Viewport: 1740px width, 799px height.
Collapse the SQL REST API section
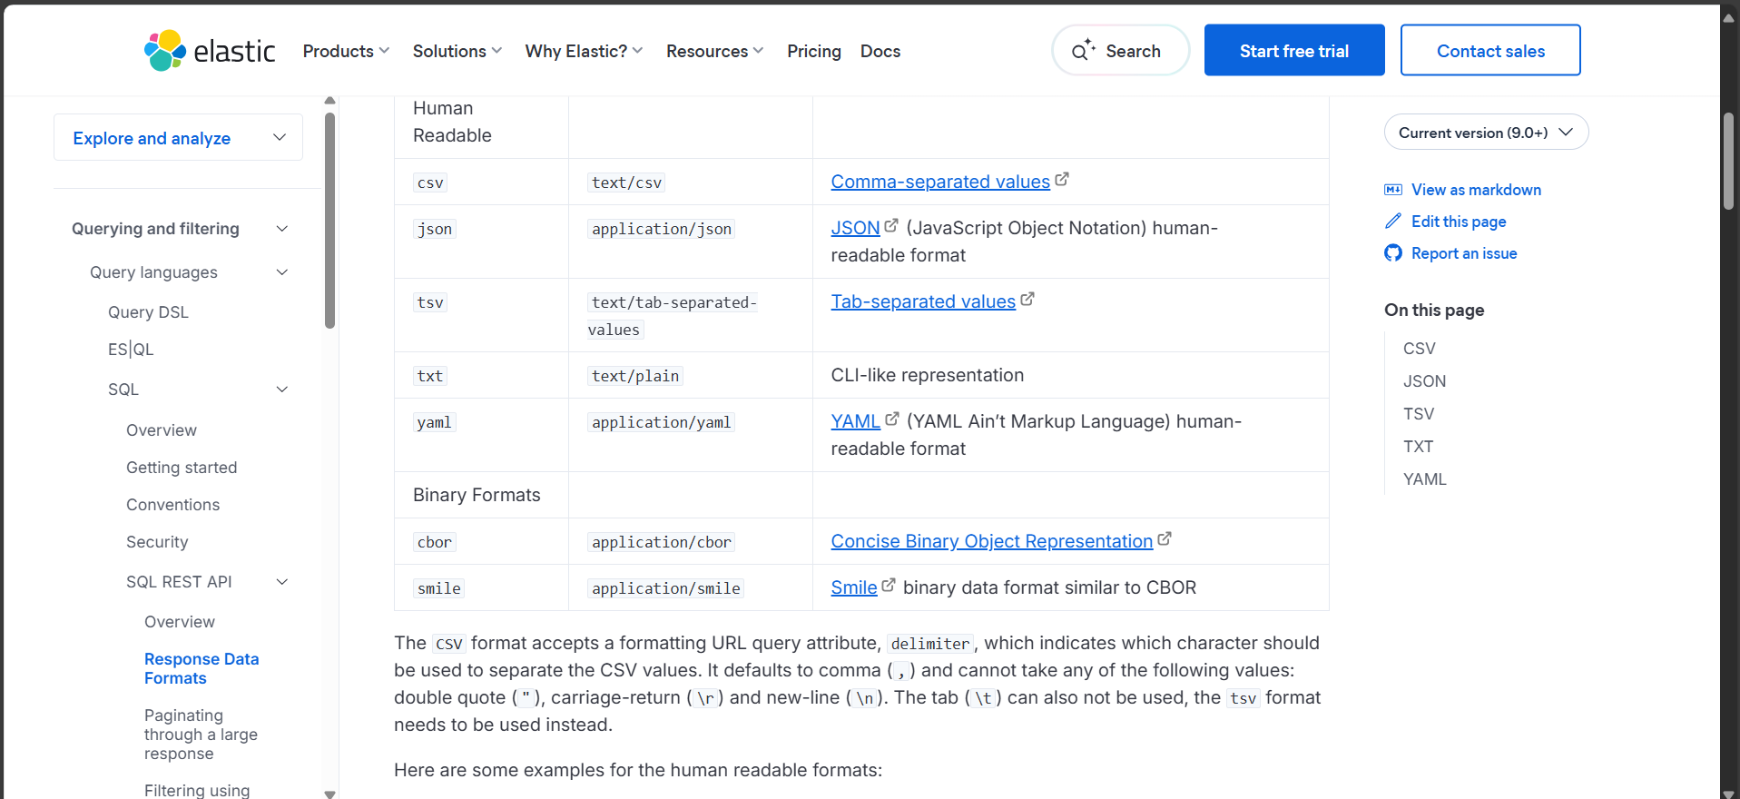282,582
